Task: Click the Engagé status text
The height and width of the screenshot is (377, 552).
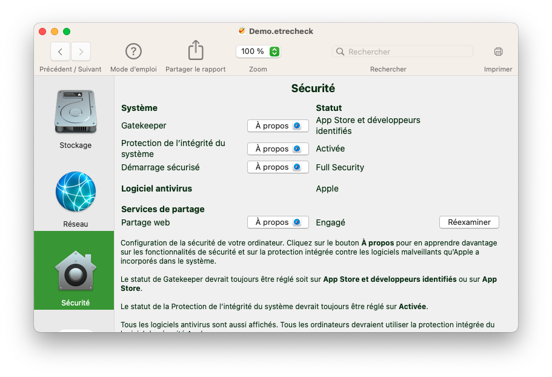Action: (x=330, y=222)
